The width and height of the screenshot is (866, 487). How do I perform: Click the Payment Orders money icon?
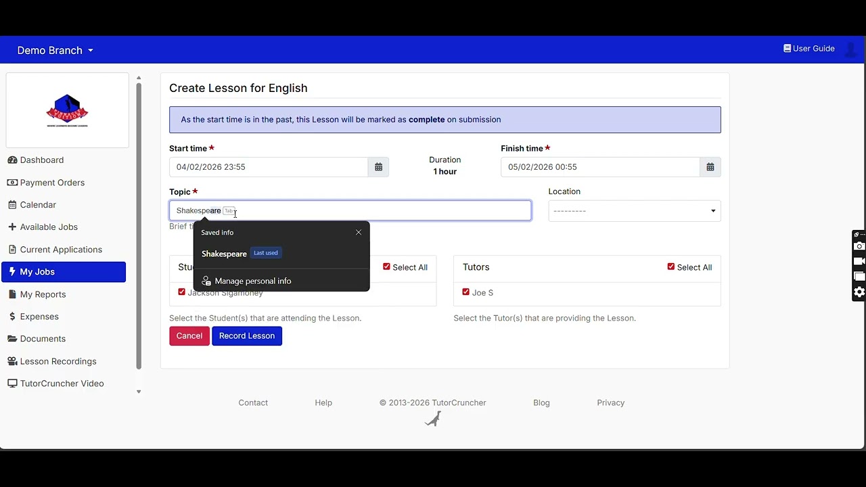coord(12,183)
